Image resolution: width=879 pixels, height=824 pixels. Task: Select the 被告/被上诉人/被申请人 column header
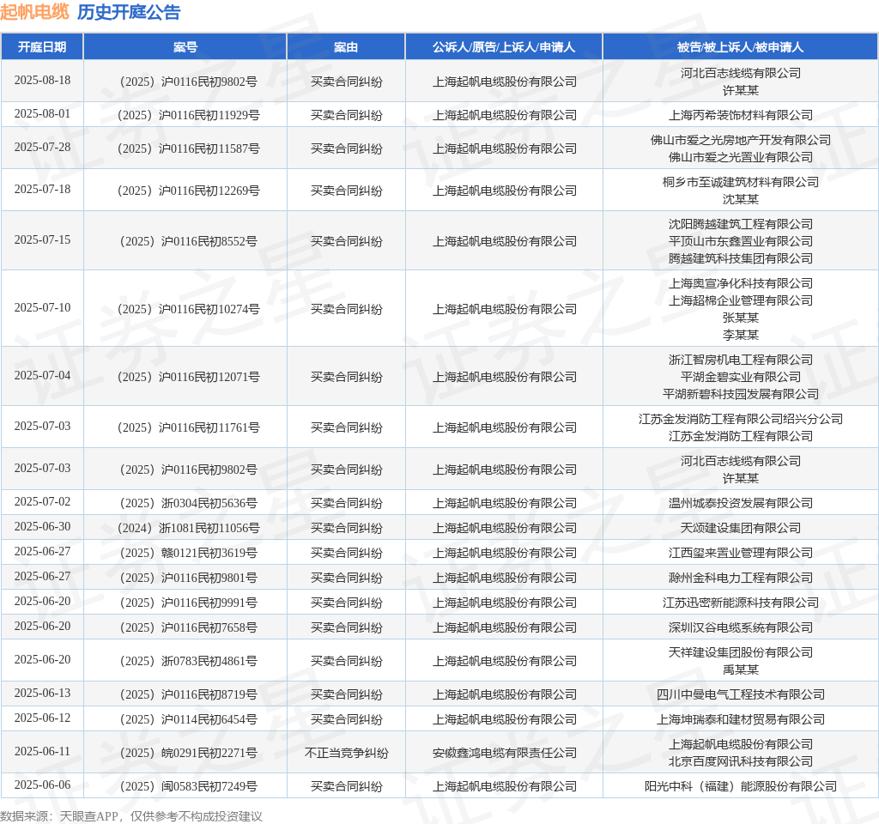740,47
